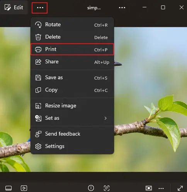The height and width of the screenshot is (192, 187).
Task: Click the scan text icon
Action: [x=107, y=188]
